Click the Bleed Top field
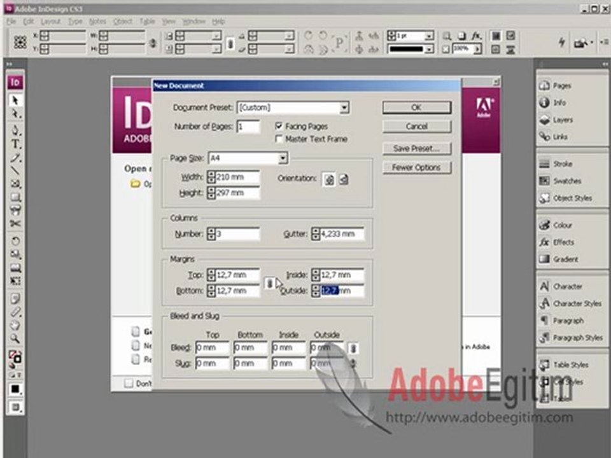611x458 pixels. coord(212,347)
